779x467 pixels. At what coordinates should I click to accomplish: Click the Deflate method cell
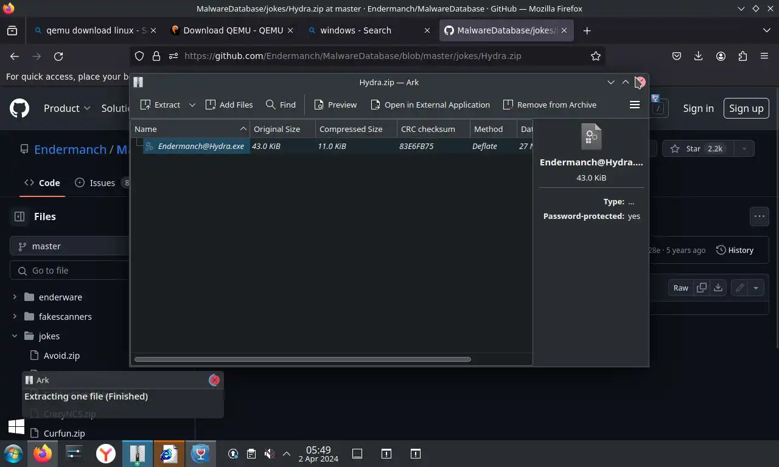[x=484, y=146]
